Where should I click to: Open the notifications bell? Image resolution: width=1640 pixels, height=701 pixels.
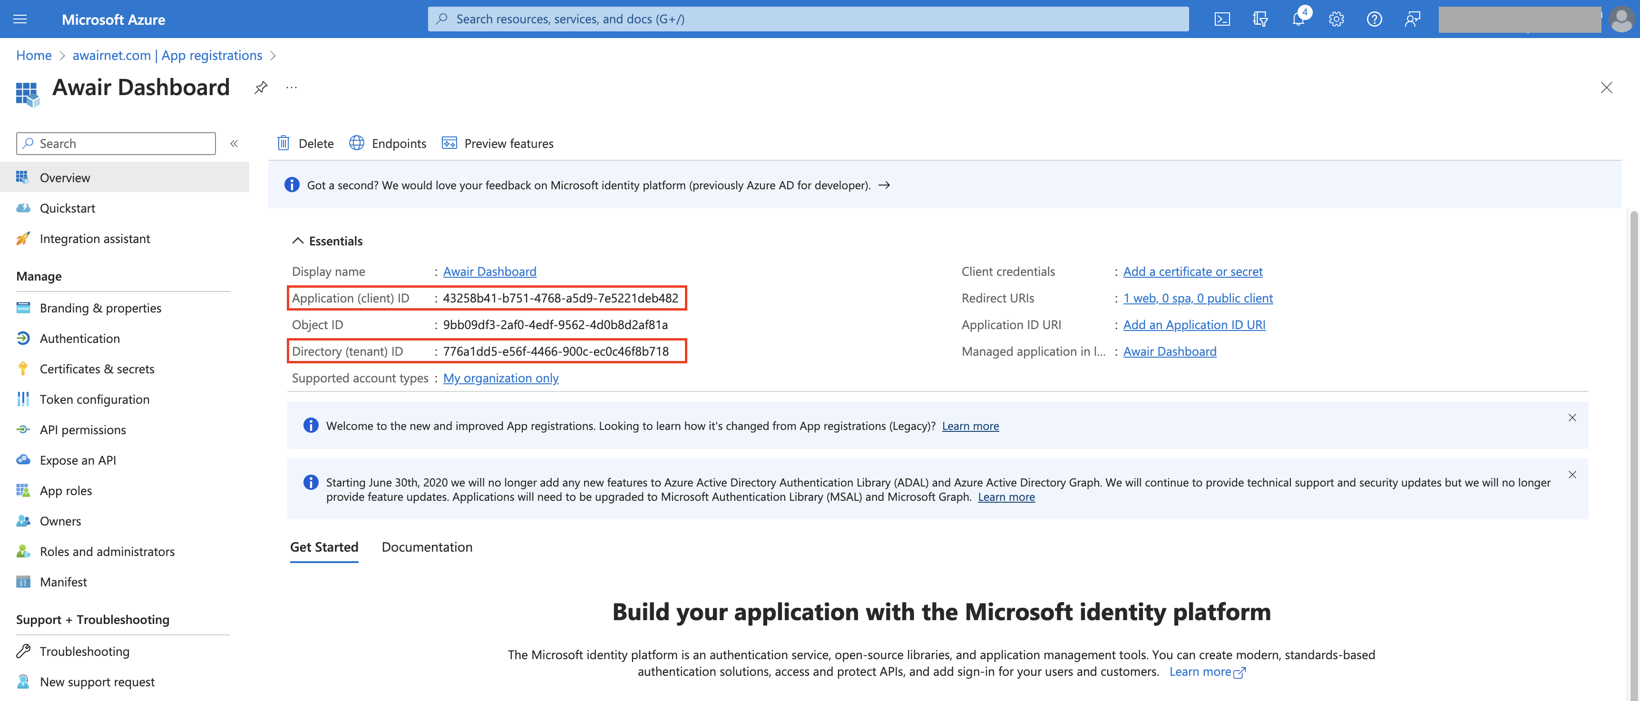1298,19
